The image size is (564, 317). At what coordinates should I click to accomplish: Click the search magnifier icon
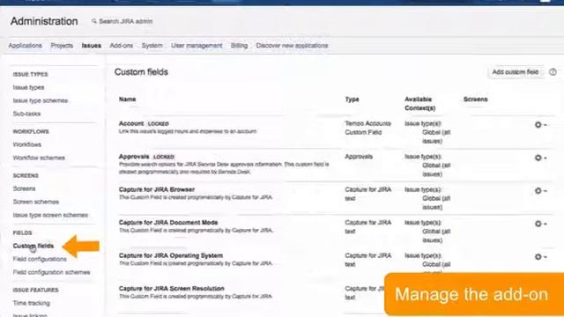pyautogui.click(x=94, y=21)
